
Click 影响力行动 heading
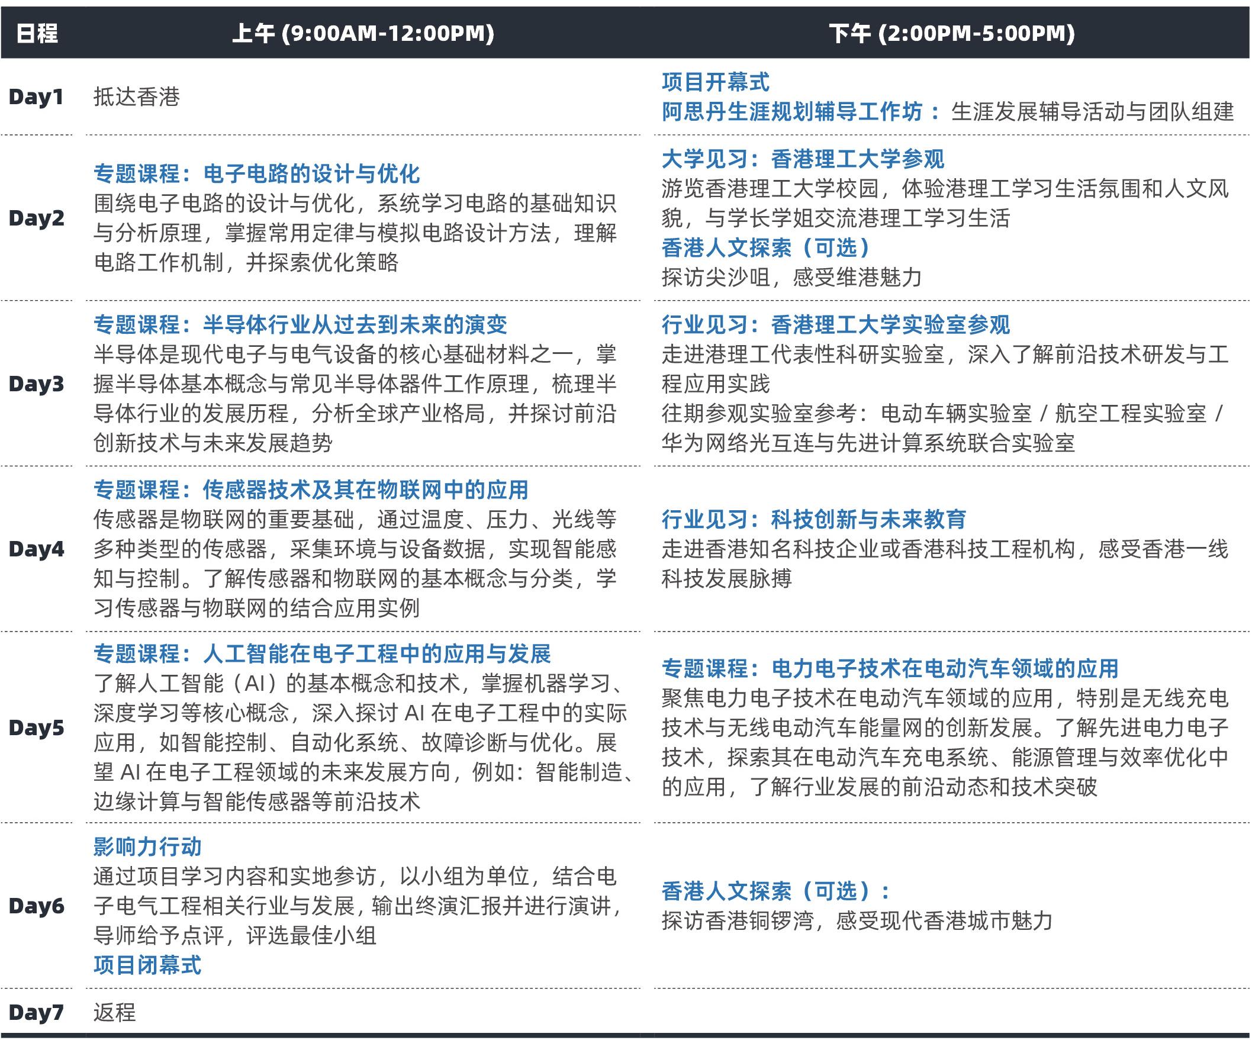pyautogui.click(x=148, y=847)
